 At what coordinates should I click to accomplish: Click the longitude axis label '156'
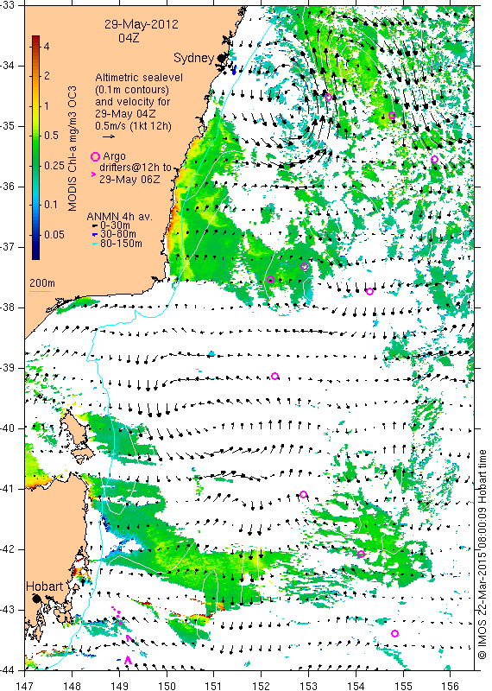point(451,686)
